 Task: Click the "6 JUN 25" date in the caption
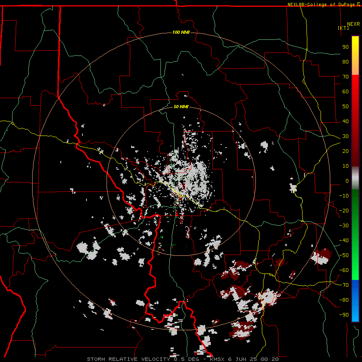243,359
